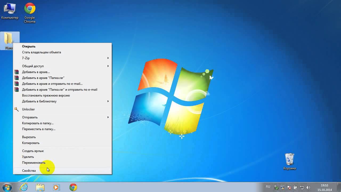Choose Переместить в папку...
This screenshot has width=341, height=192.
(62, 129)
